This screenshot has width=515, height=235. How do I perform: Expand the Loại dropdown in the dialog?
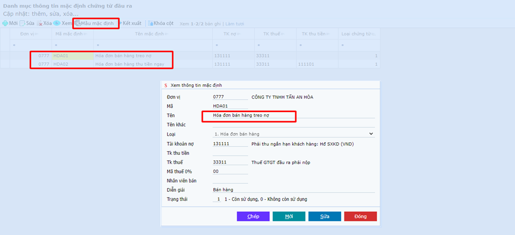pos(371,134)
